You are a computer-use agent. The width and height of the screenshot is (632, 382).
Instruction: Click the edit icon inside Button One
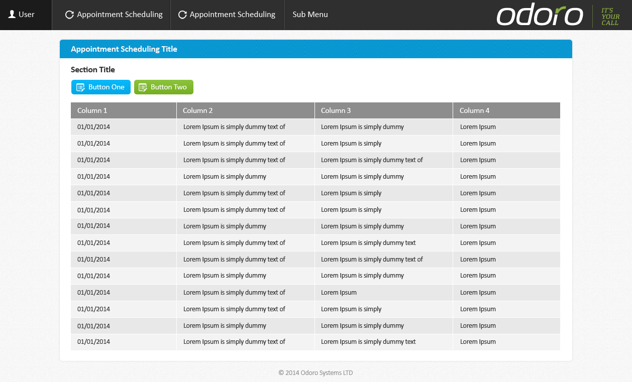tap(80, 87)
